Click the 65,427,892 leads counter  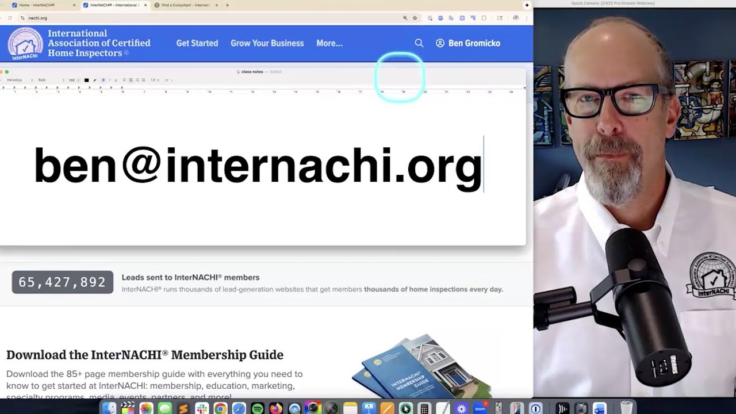pyautogui.click(x=63, y=282)
